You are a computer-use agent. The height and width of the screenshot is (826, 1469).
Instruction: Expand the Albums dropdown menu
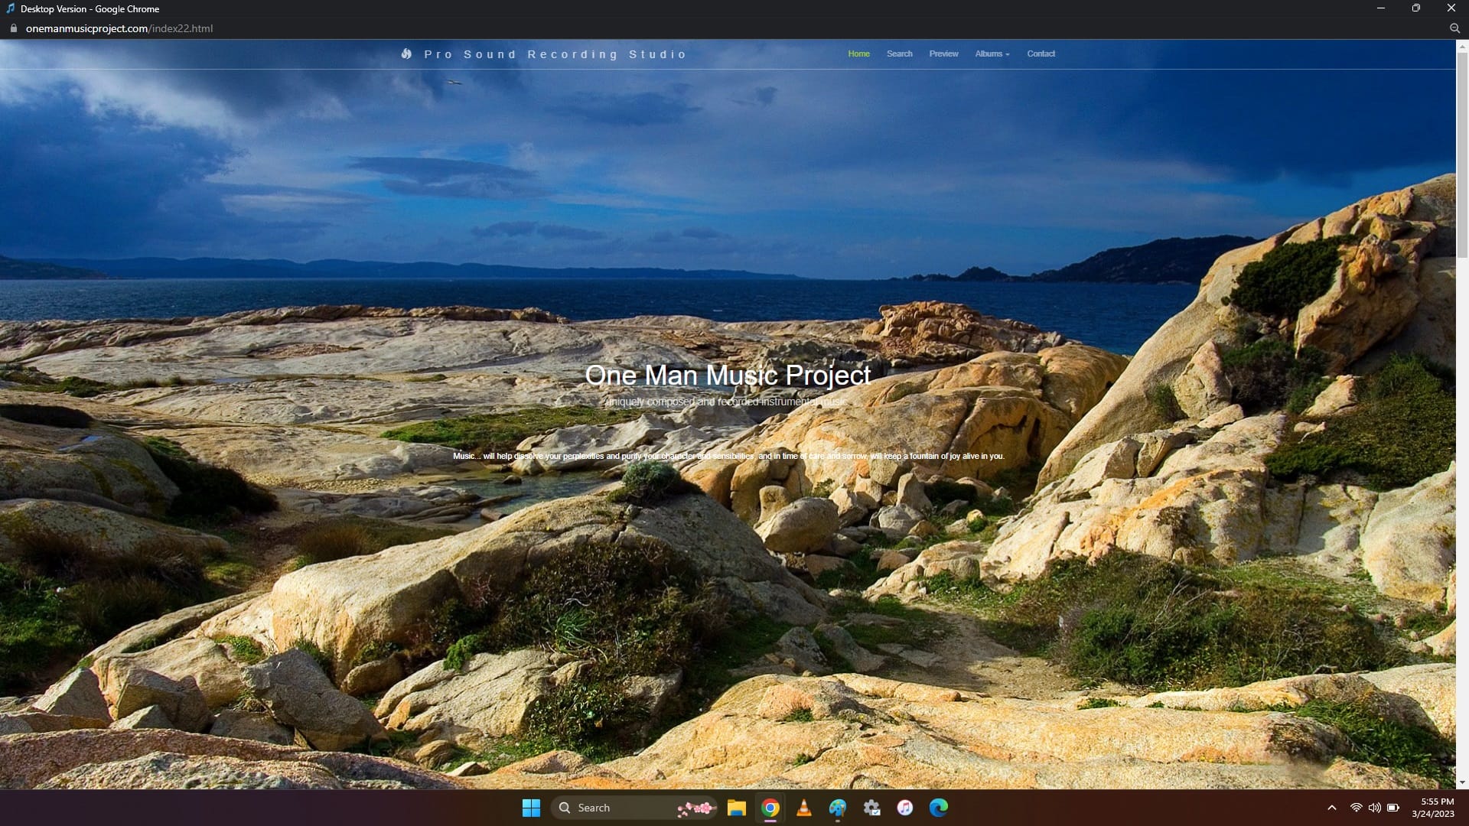point(992,54)
